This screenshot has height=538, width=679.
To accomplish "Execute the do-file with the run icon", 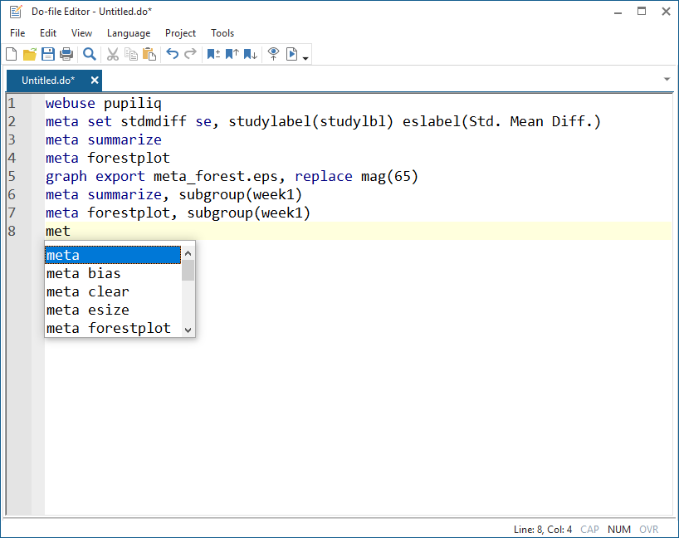I will coord(292,54).
